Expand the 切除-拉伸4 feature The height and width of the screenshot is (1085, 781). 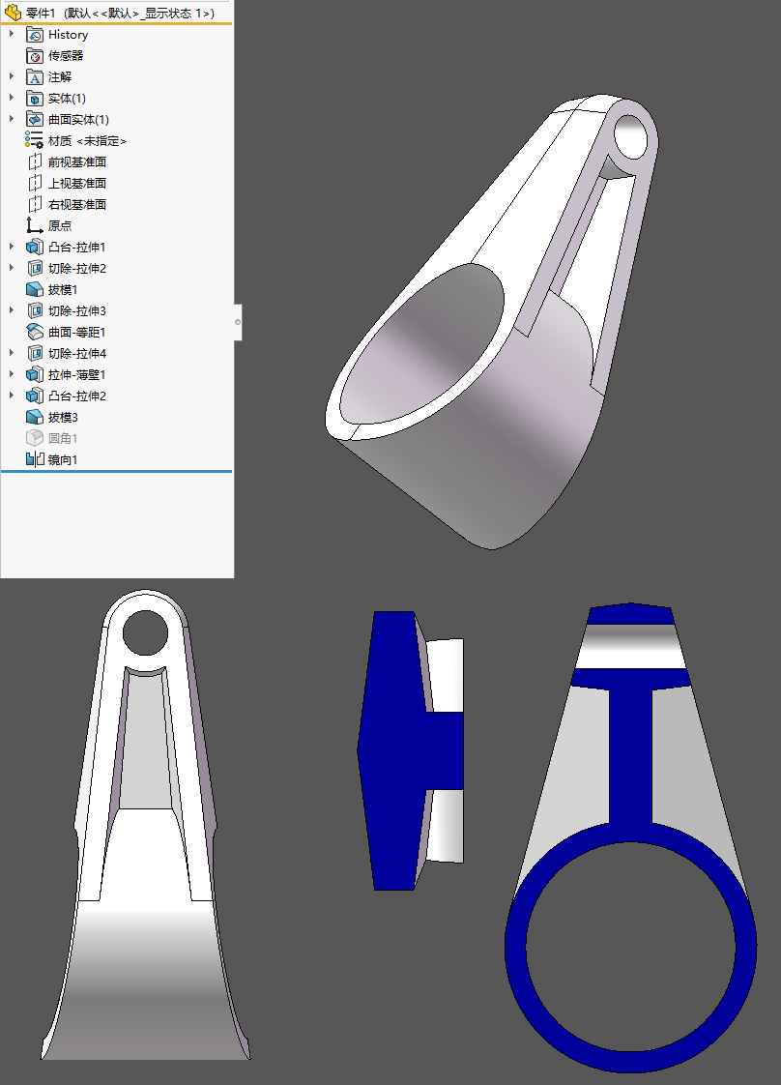(11, 353)
